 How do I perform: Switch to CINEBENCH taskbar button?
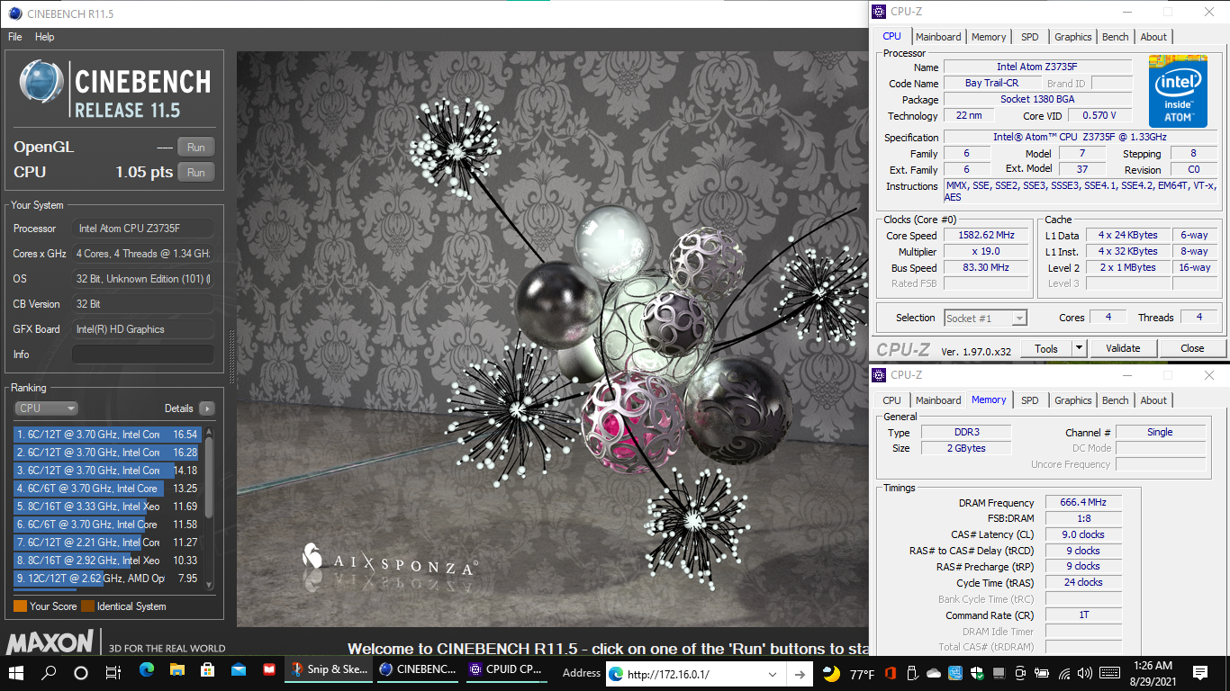[418, 670]
